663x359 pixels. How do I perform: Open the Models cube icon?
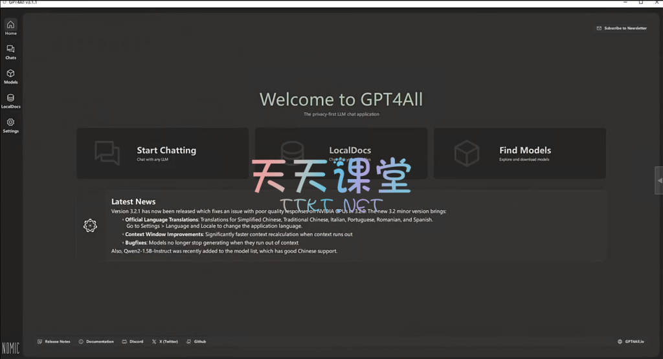coord(10,74)
